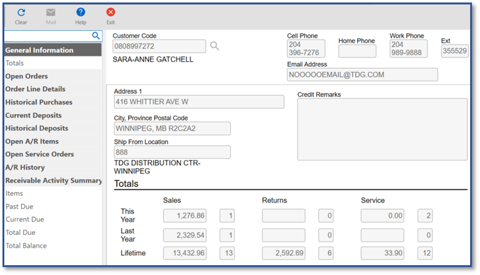Select Total Due in sidebar

point(53,232)
